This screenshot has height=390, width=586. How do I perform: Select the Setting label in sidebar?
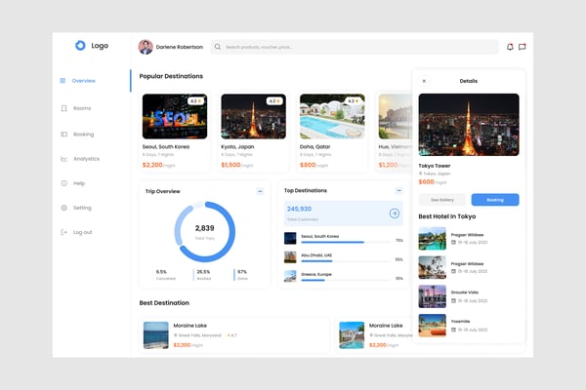point(82,208)
